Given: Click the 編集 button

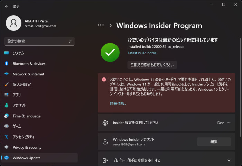Looking at the screenshot, I should [214, 141].
